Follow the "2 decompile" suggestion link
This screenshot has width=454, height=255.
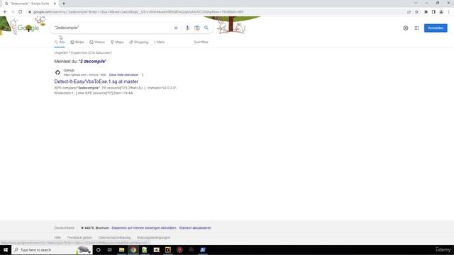point(92,62)
